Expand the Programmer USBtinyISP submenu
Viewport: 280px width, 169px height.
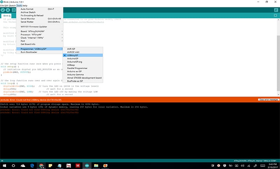[x=40, y=49]
